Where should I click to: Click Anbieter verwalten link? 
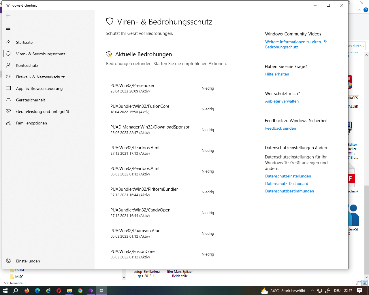point(282,101)
